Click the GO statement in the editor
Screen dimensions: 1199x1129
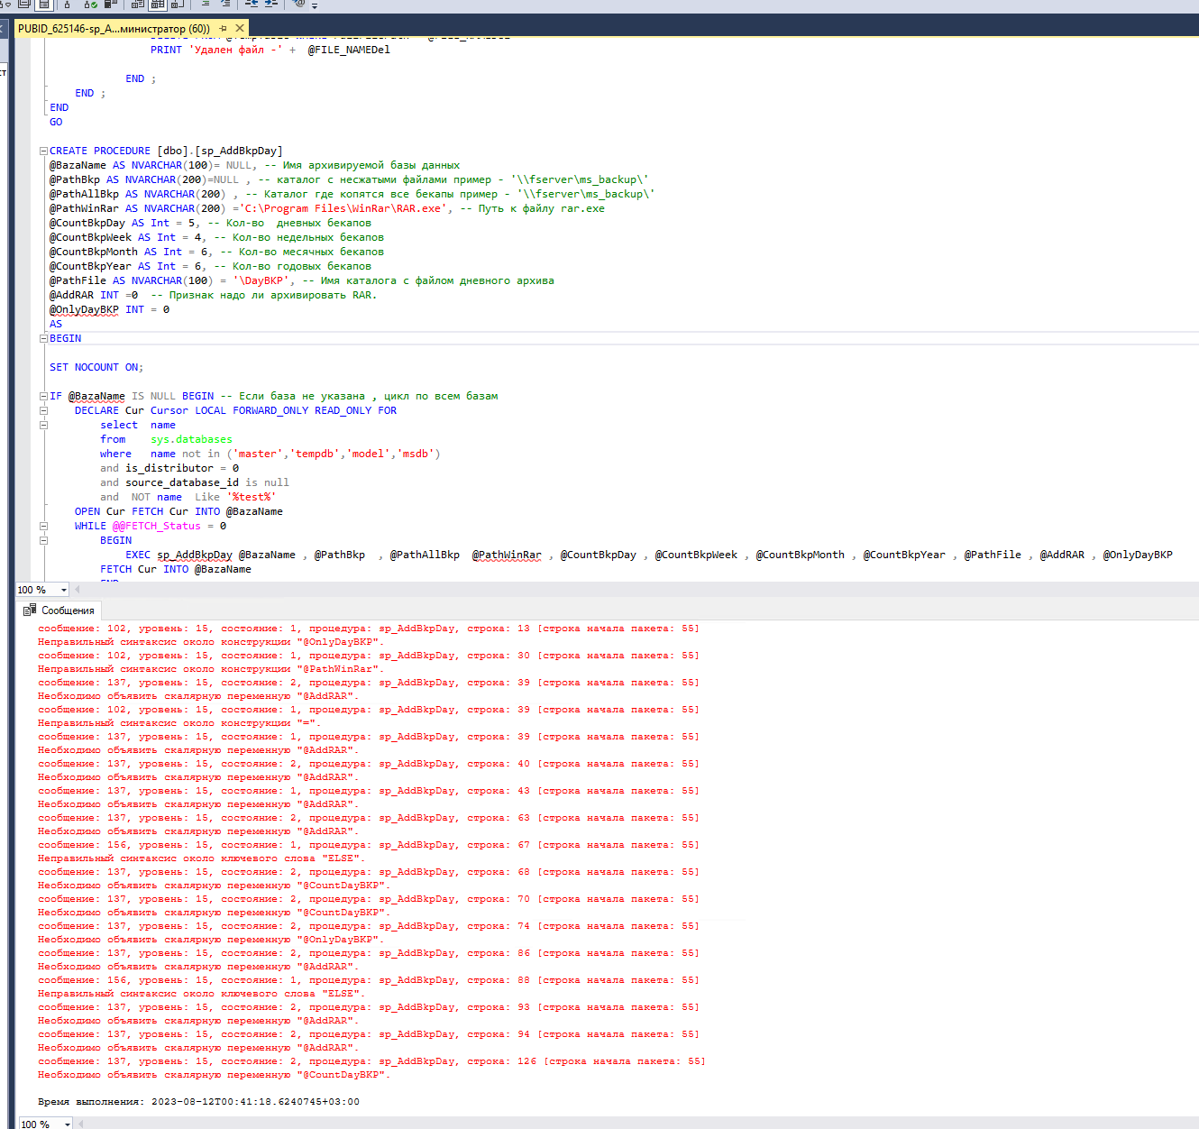(x=56, y=122)
